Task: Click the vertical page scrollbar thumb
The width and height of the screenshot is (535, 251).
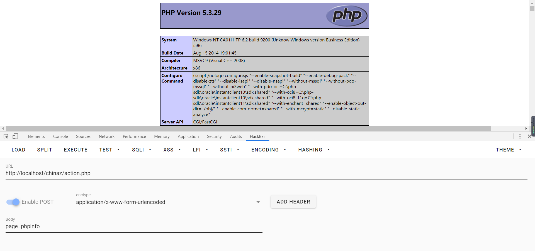Action: (x=532, y=8)
